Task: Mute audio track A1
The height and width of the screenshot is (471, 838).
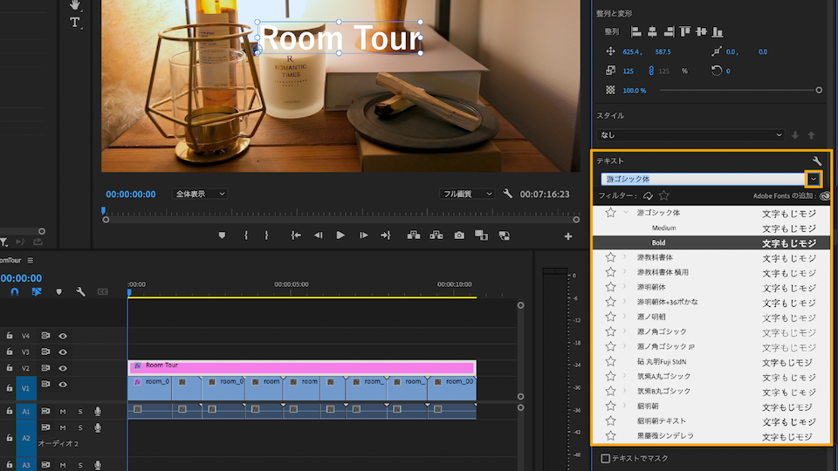Action: [63, 411]
